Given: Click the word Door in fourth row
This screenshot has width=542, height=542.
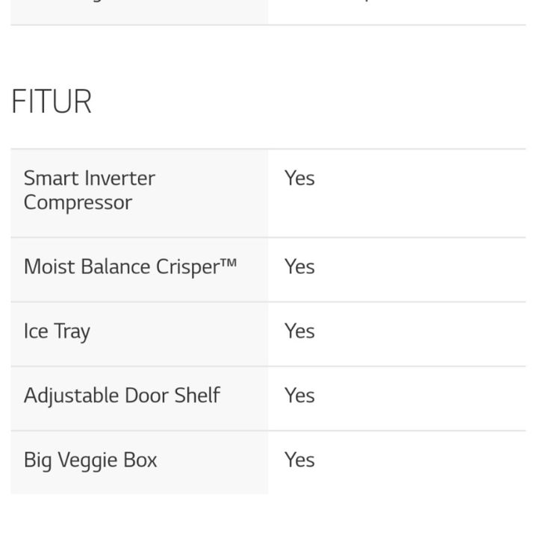Looking at the screenshot, I should coord(146,396).
